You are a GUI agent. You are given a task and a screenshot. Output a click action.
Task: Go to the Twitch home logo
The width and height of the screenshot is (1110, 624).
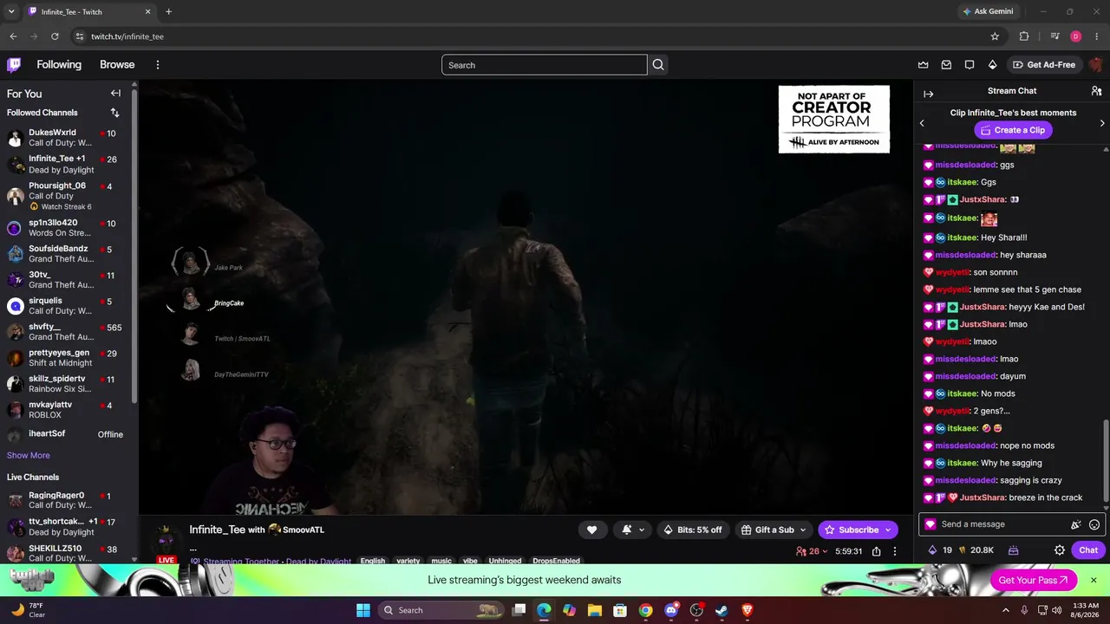coord(14,65)
